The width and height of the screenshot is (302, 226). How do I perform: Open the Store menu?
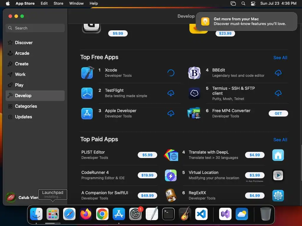(58, 4)
